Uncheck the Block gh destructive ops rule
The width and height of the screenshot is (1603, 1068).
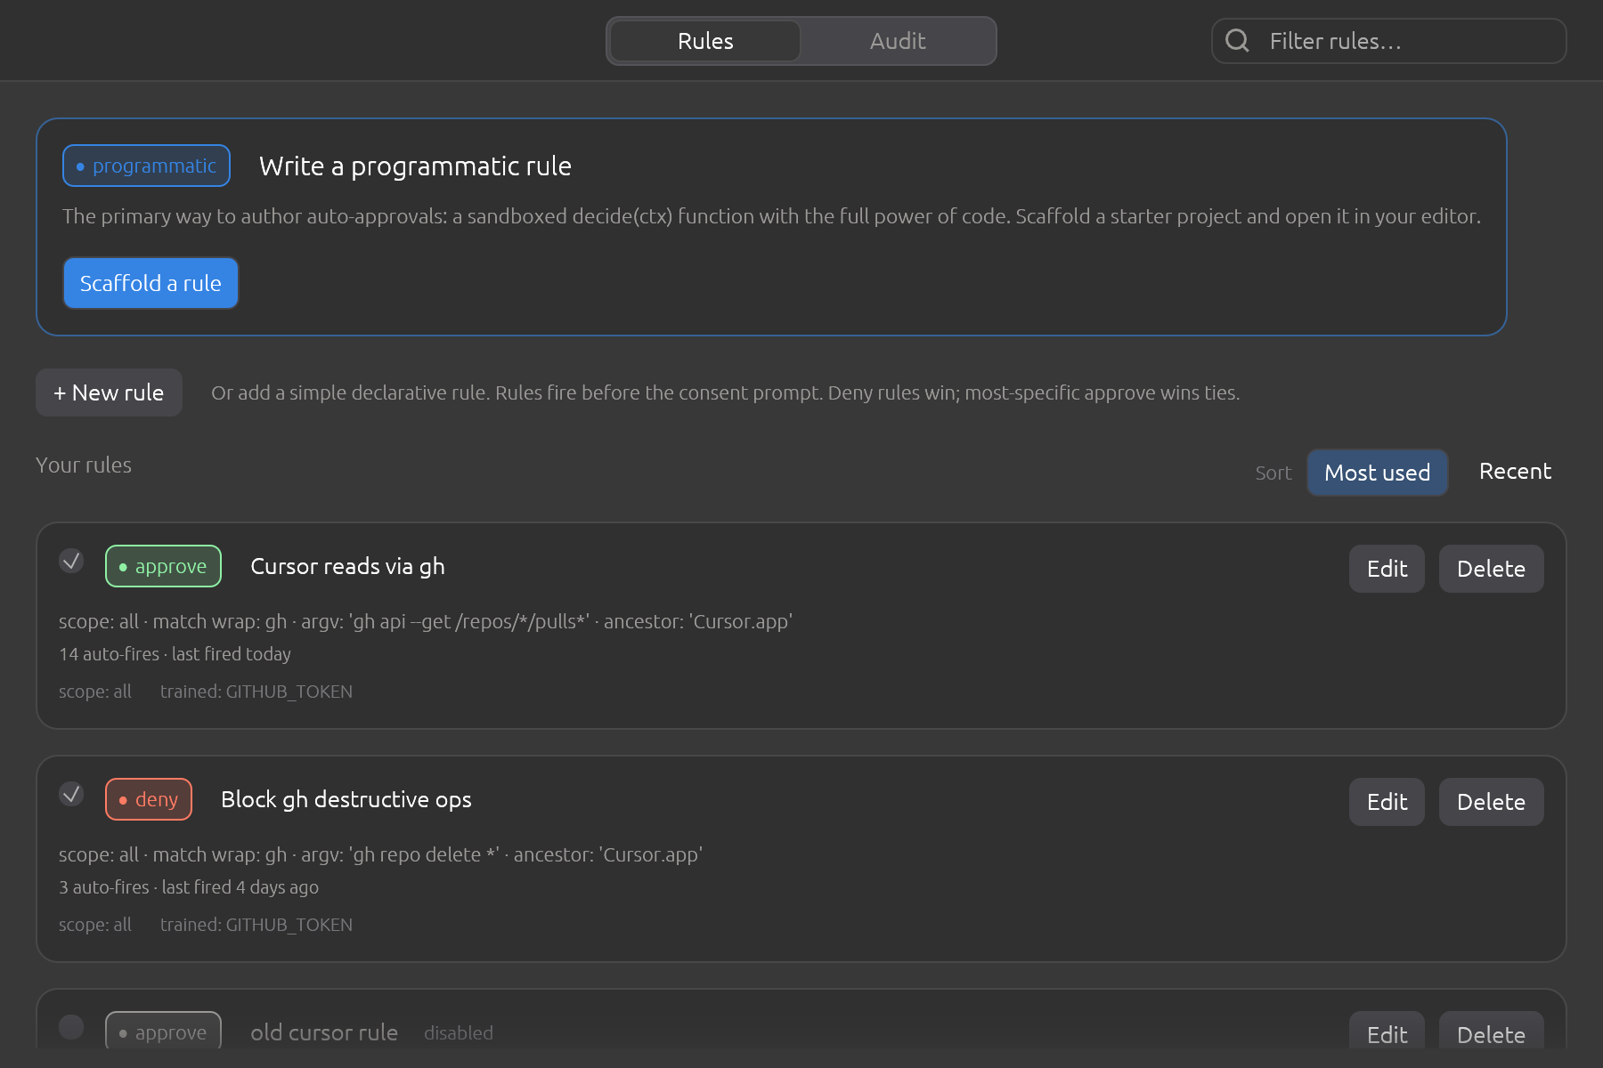(x=71, y=794)
